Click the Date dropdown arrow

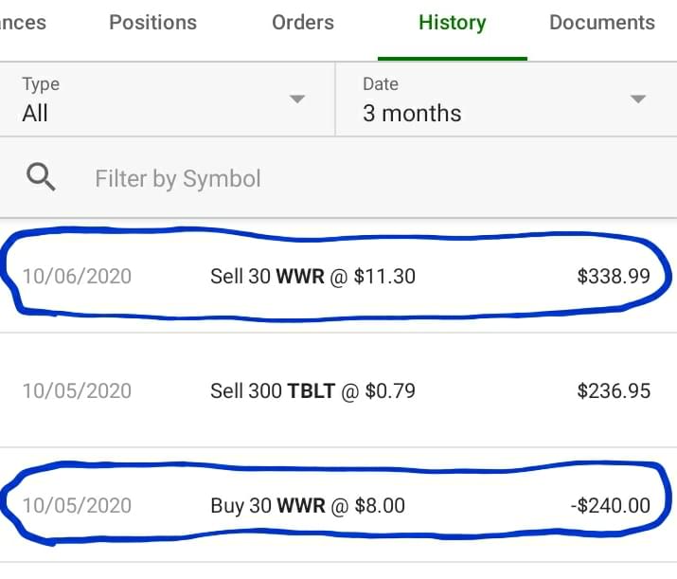coord(638,100)
